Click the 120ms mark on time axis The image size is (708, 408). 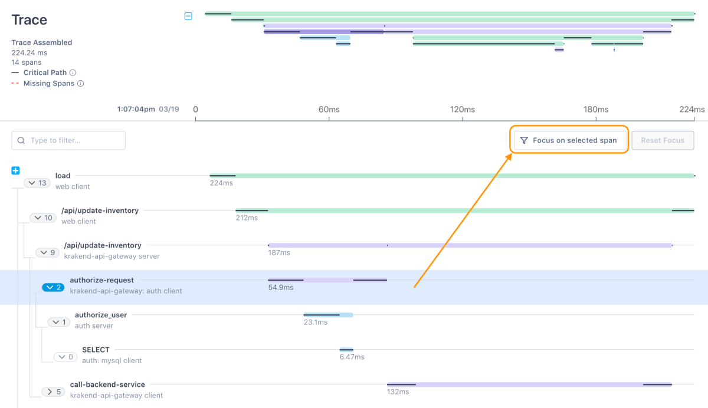(x=462, y=110)
